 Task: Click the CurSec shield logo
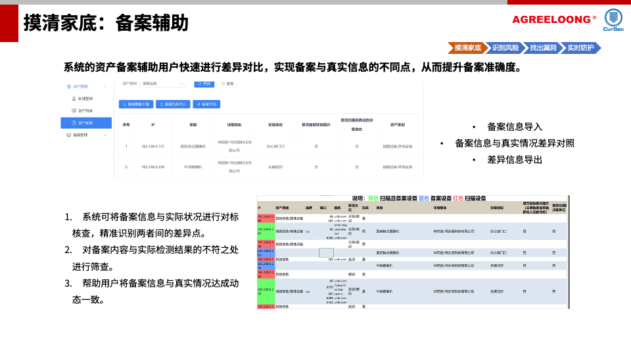click(x=613, y=20)
